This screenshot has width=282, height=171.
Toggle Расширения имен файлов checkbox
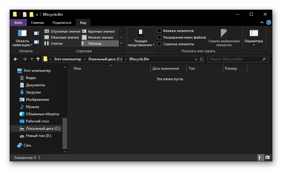tap(159, 37)
